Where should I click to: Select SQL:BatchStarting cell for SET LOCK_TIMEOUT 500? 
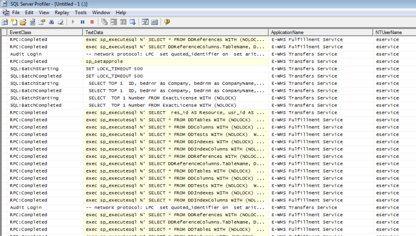click(x=45, y=69)
